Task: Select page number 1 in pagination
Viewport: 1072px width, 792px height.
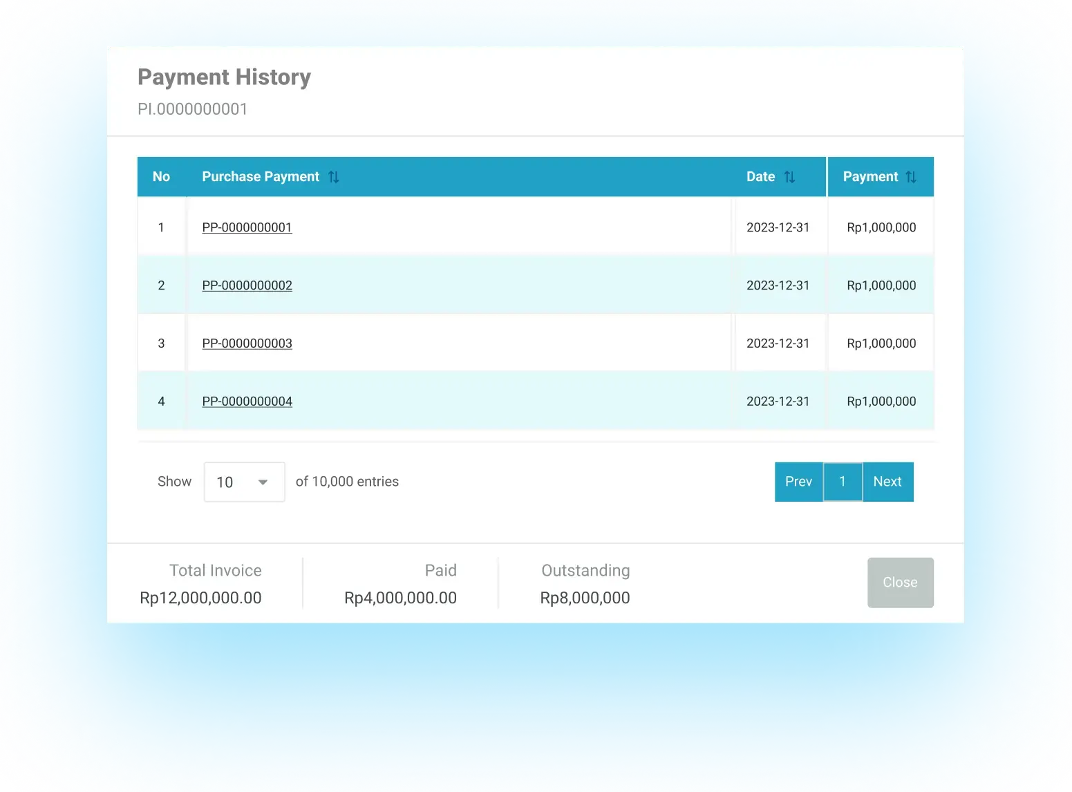Action: click(x=843, y=482)
